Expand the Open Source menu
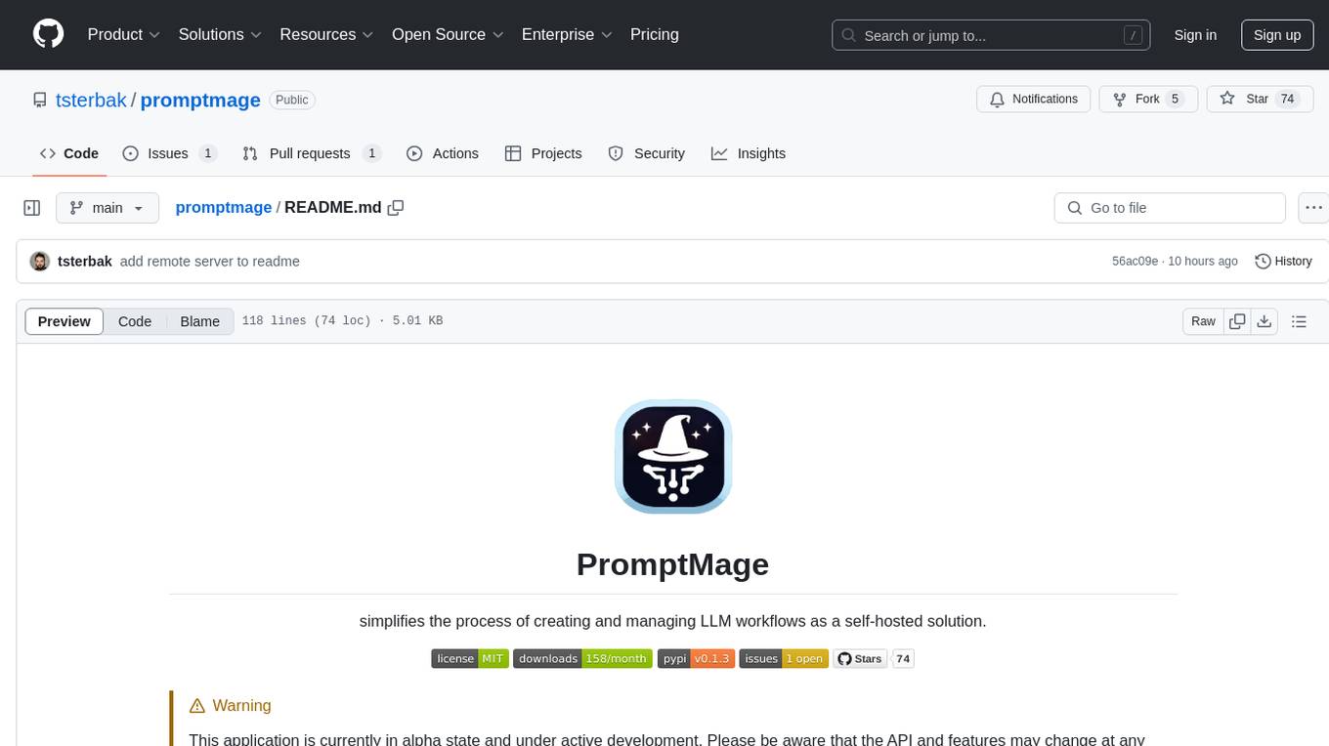 pos(448,34)
